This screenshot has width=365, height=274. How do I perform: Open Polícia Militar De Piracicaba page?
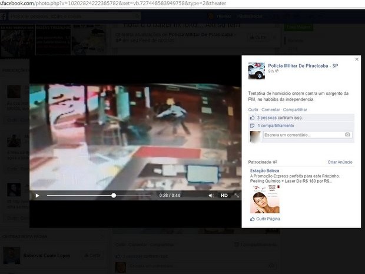pos(303,65)
